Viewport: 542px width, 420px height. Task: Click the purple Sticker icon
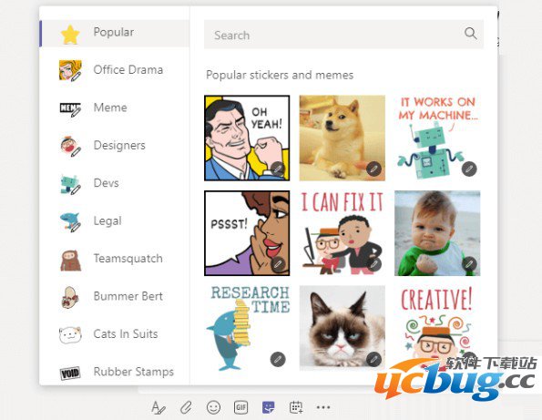[268, 407]
